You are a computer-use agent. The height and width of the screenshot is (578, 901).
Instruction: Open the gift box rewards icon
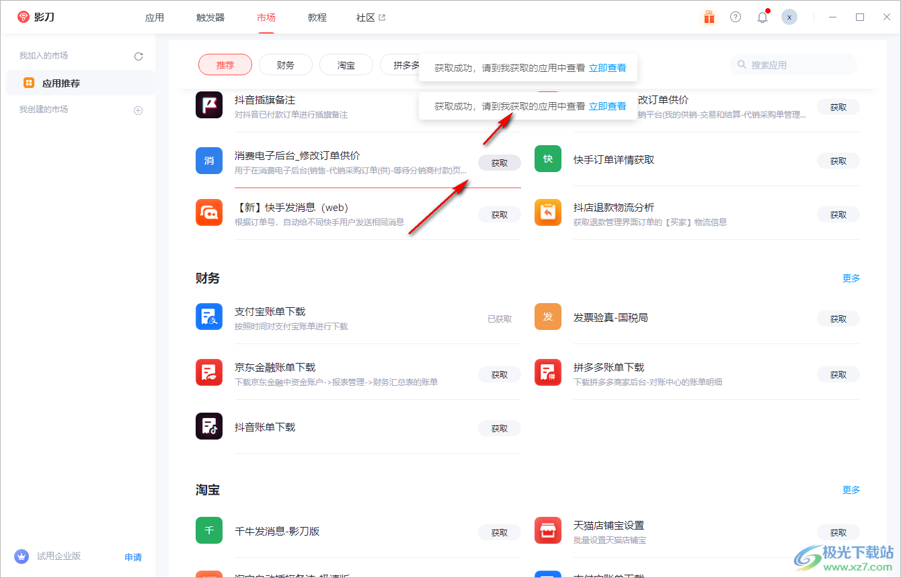tap(709, 17)
